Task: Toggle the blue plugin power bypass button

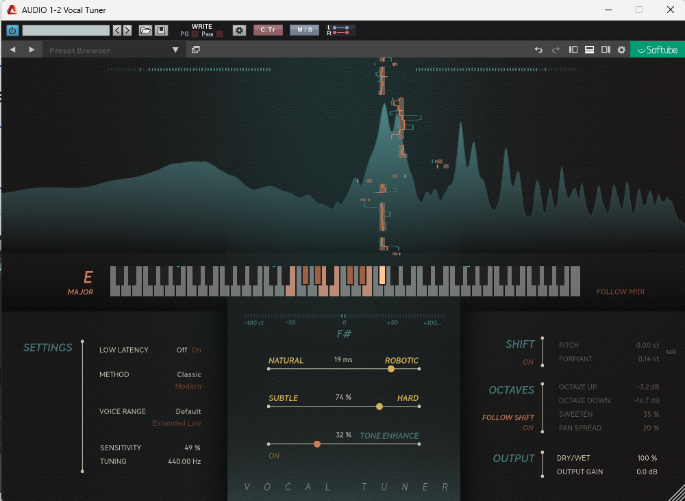Action: (12, 30)
